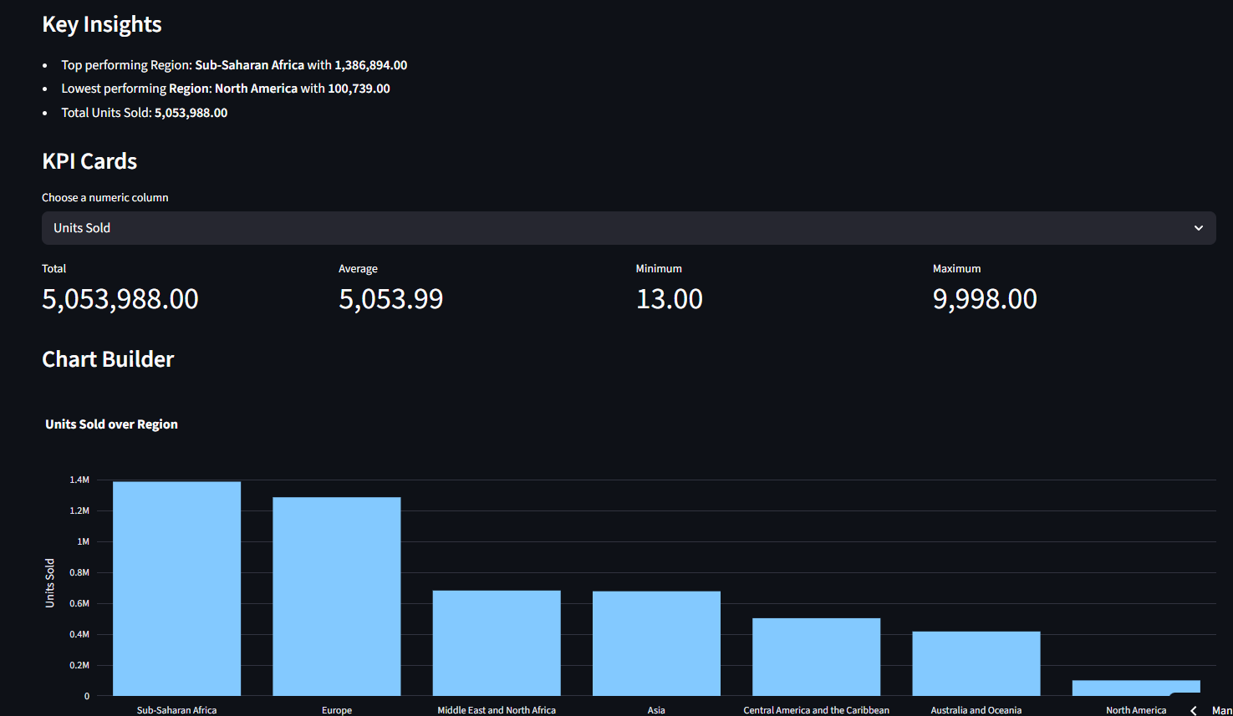1233x716 pixels.
Task: Click the 0.2M y-axis tick label
Action: 79,665
